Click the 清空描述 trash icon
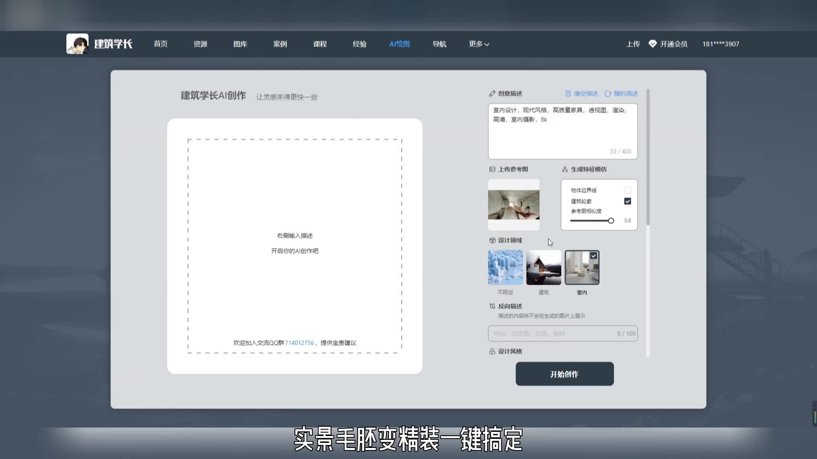 [x=568, y=93]
